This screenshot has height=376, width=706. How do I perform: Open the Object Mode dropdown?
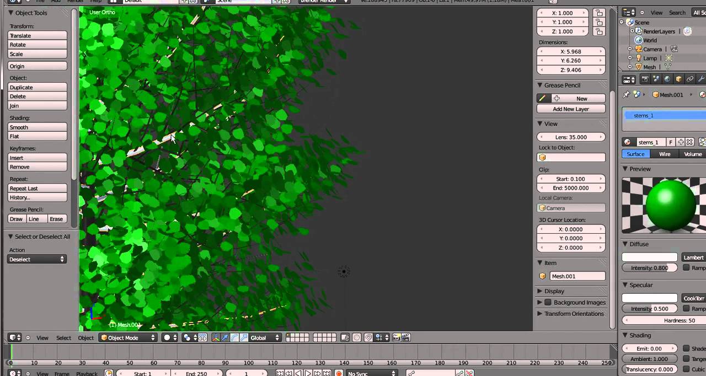tap(128, 337)
